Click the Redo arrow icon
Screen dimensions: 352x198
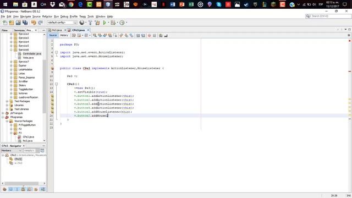click(x=40, y=23)
